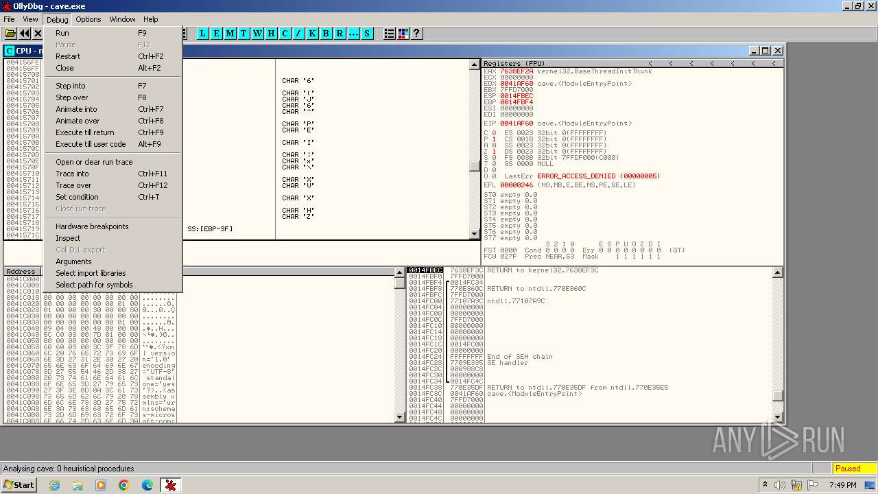Select Trace over
878x494 pixels.
click(x=112, y=185)
